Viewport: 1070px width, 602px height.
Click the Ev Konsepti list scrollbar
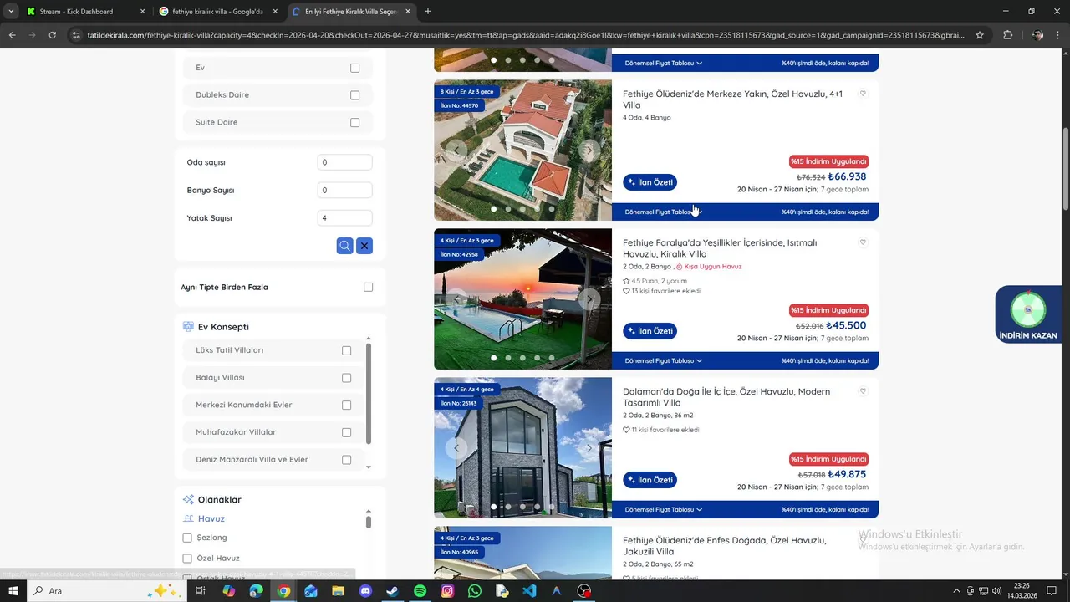coord(369,393)
